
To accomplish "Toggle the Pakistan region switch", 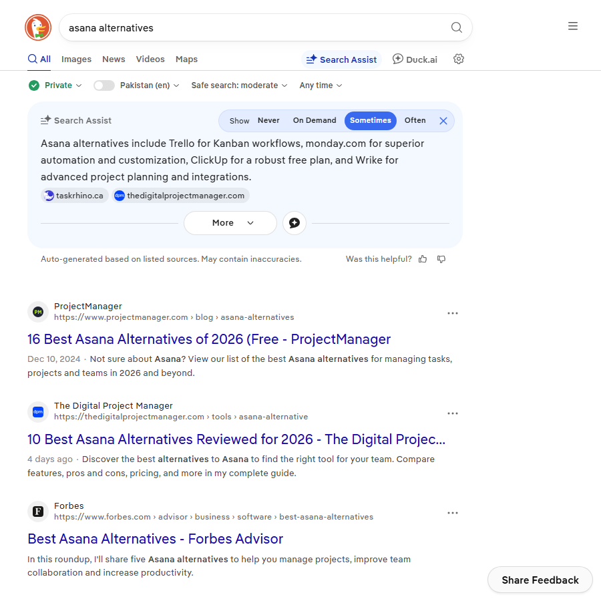I will 104,85.
